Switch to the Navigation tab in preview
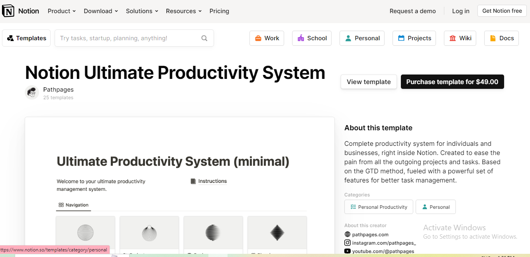The width and height of the screenshot is (530, 257). click(x=73, y=205)
